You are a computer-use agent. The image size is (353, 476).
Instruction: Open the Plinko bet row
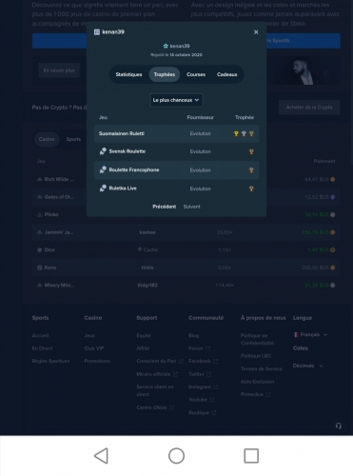(186, 215)
